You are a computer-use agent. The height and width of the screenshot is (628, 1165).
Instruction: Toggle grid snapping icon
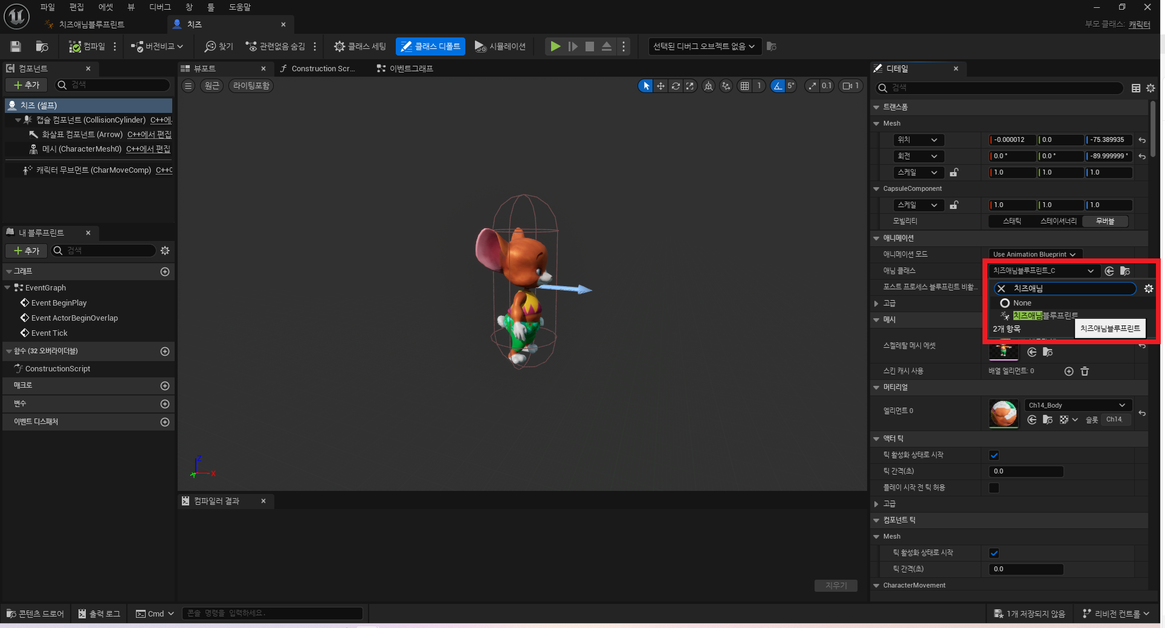pos(745,86)
